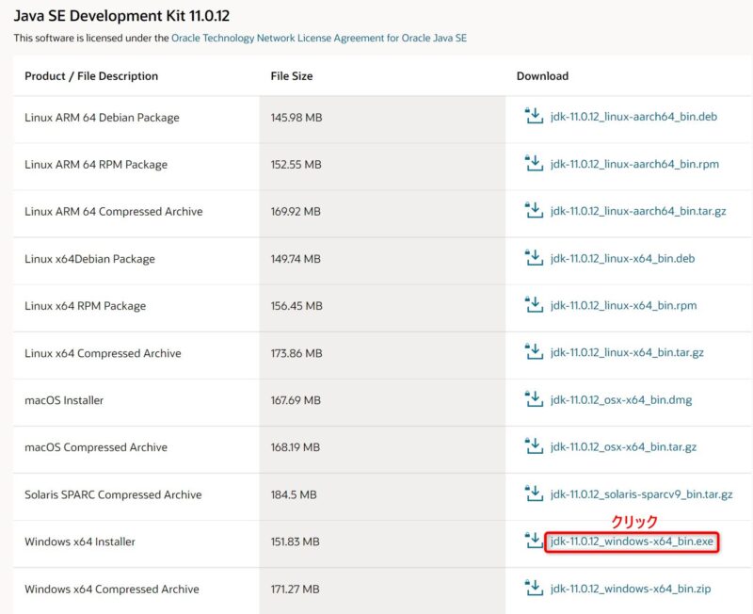Viewport: 753px width, 614px height.
Task: Download jdk-11.0.12_solaris-sparcv9_bin.tar.gz
Action: click(x=642, y=494)
